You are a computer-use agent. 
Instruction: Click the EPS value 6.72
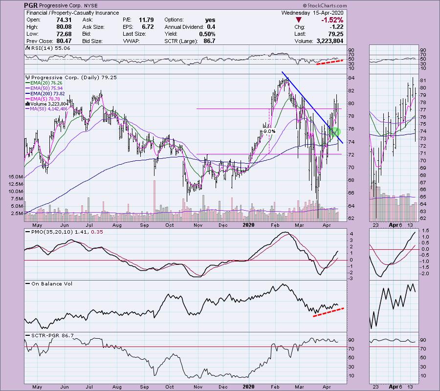(148, 27)
